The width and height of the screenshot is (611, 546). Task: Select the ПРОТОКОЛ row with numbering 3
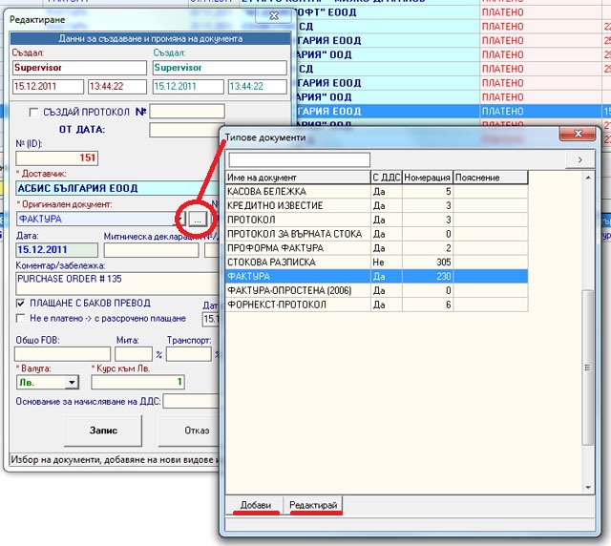click(x=377, y=220)
